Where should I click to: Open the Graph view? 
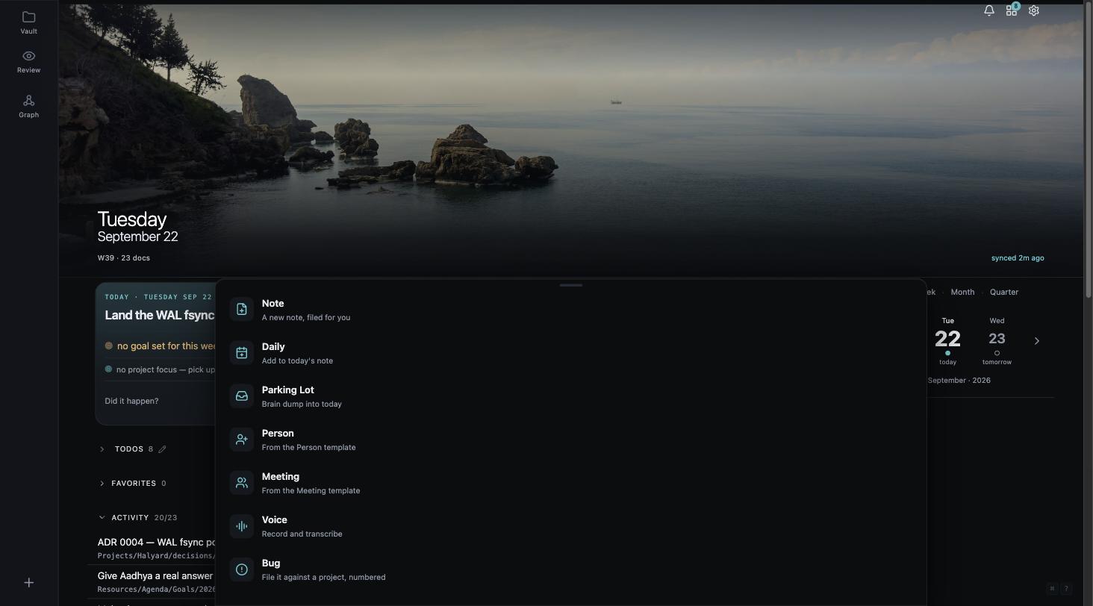28,106
